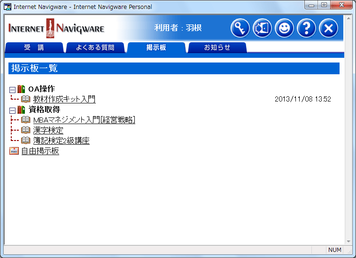
Task: Open the MBAマネジメント入門[経営戦略] link
Action: pyautogui.click(x=84, y=120)
